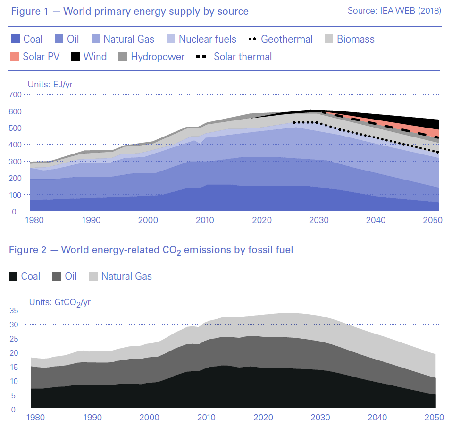452x428 pixels.
Task: Select the black Wind legend swatch
Action: (75, 57)
